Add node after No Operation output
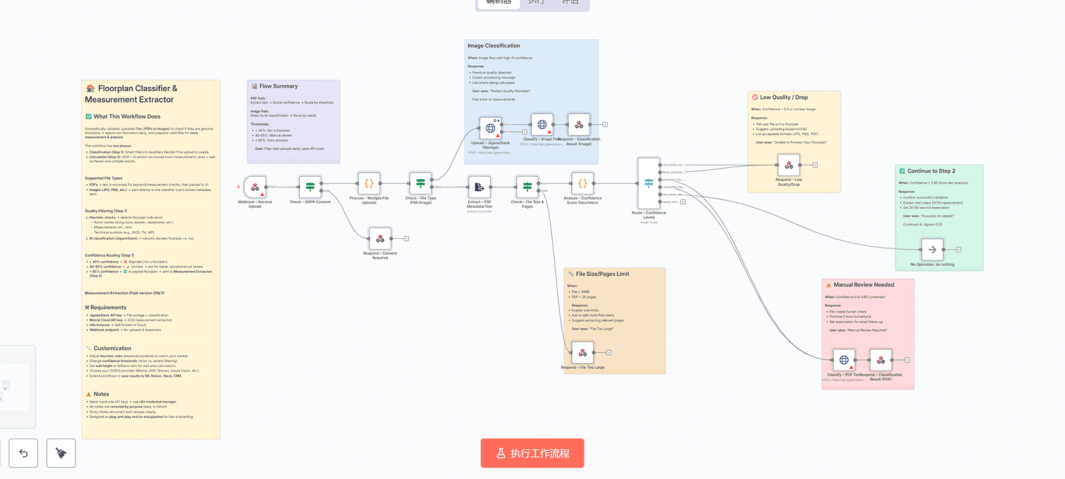 click(x=958, y=250)
